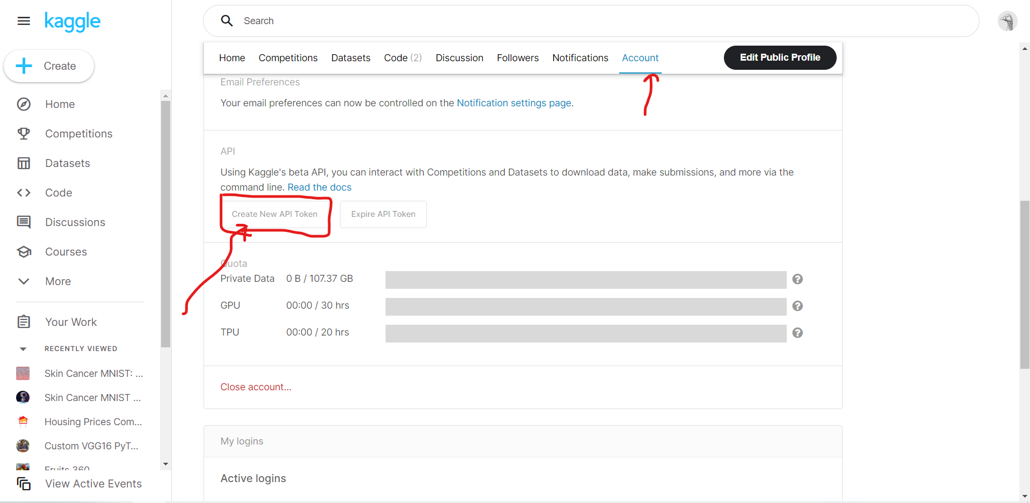Viewport: 1030px width, 503px height.
Task: Switch to the Datasets profile tab
Action: click(x=351, y=58)
